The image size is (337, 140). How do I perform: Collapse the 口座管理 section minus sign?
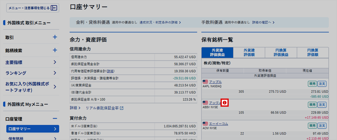pyautogui.click(x=55, y=119)
